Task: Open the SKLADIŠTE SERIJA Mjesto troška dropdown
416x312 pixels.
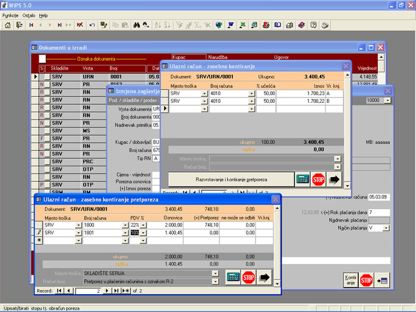Action: (x=215, y=273)
